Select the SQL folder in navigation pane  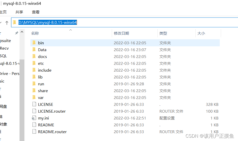click(3, 56)
